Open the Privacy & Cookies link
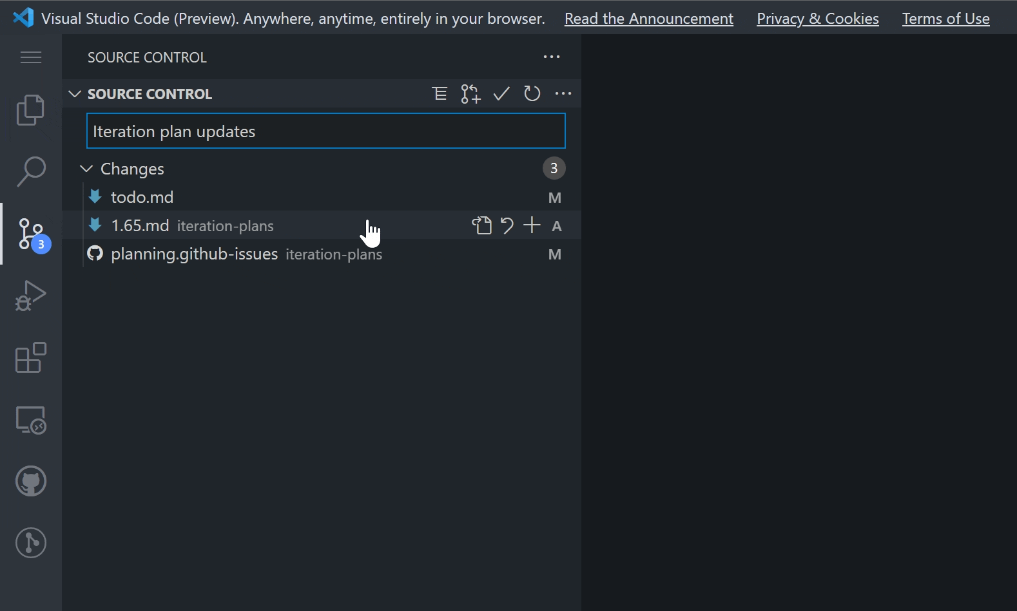1017x611 pixels. 818,19
